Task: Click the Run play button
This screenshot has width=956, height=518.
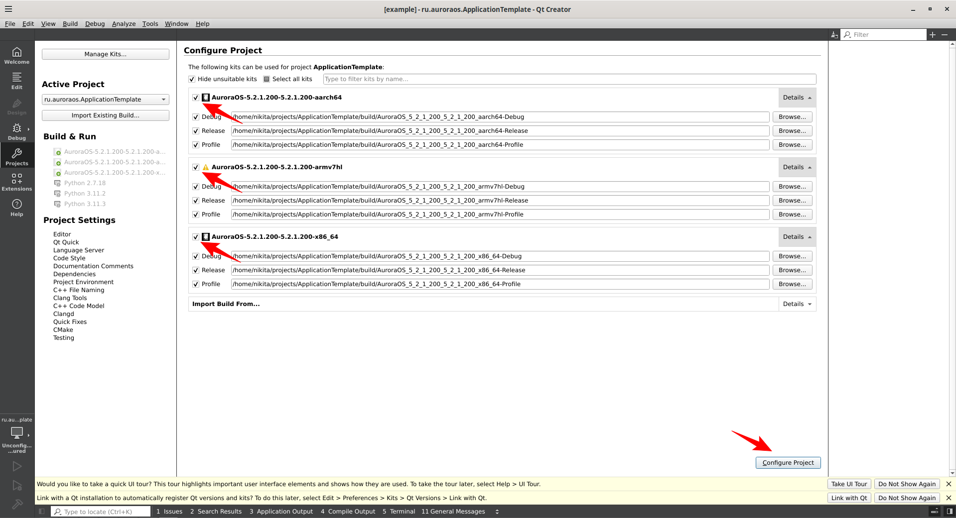Action: 17,466
